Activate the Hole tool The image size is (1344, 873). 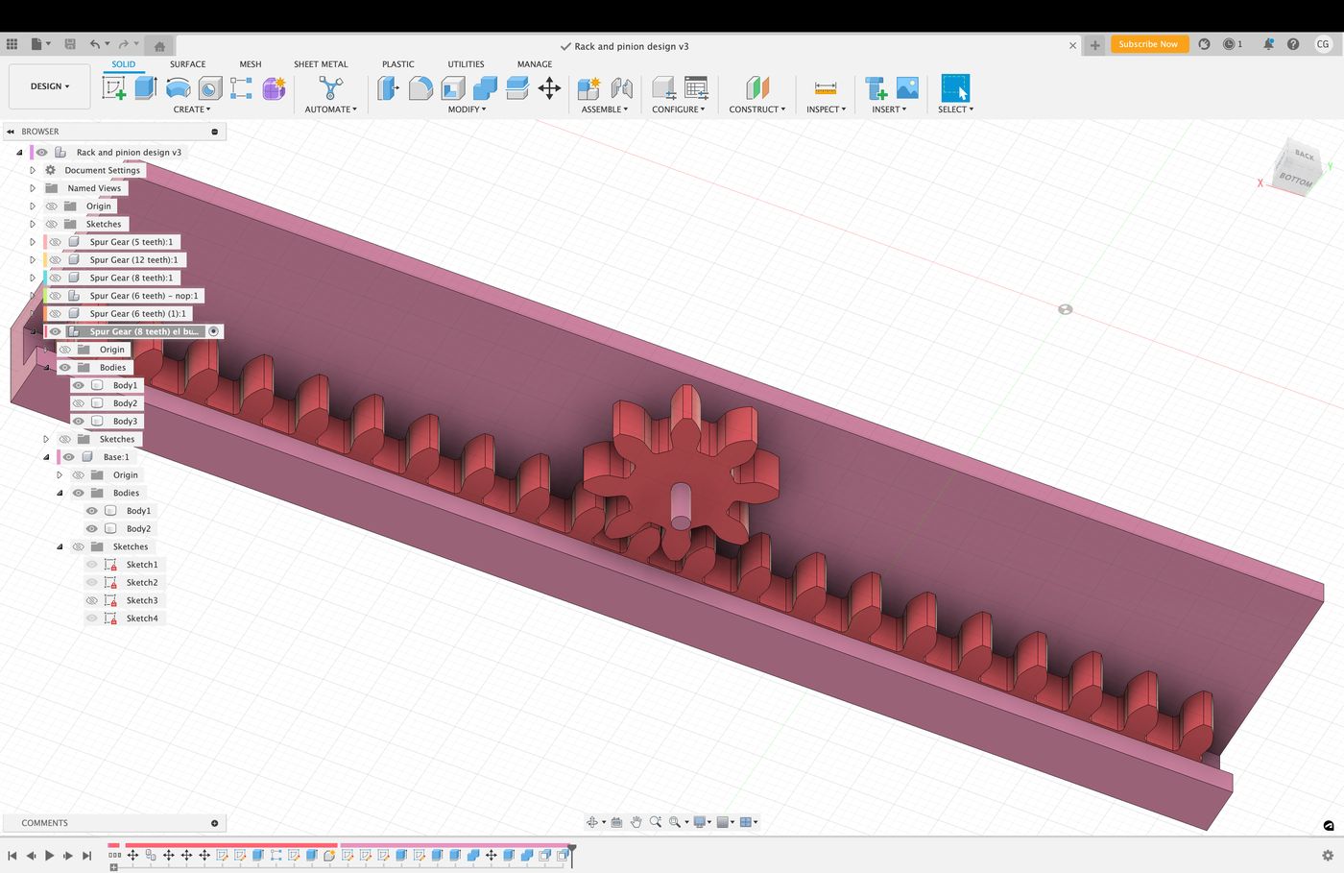coord(209,88)
